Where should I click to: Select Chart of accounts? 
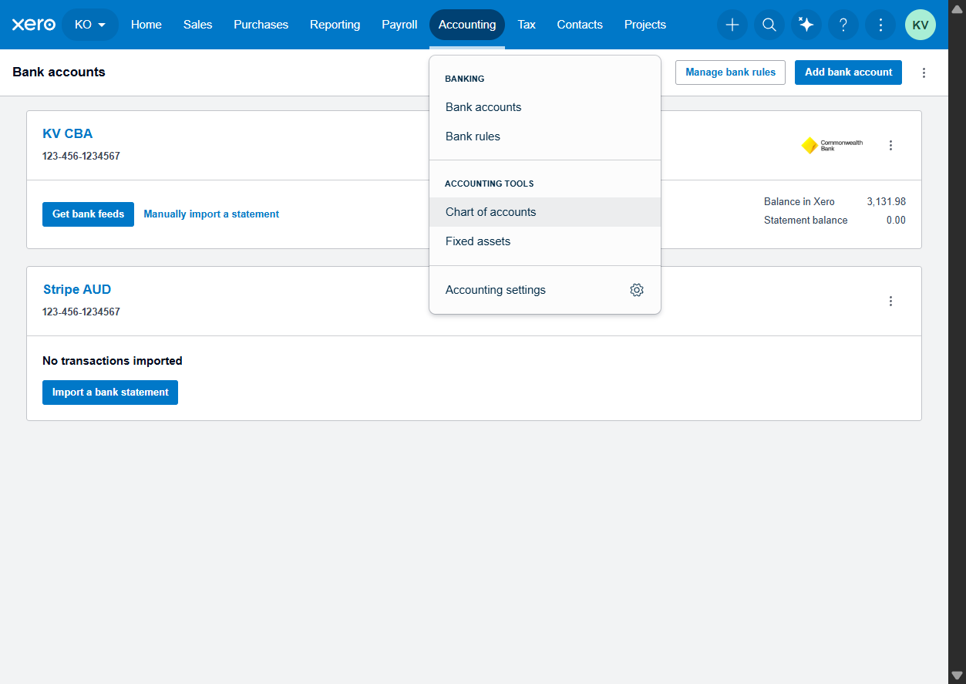click(x=545, y=212)
